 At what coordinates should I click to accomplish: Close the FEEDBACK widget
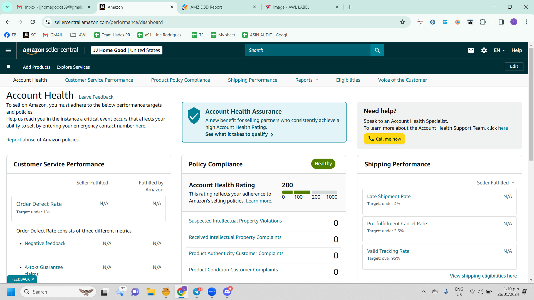click(x=33, y=279)
